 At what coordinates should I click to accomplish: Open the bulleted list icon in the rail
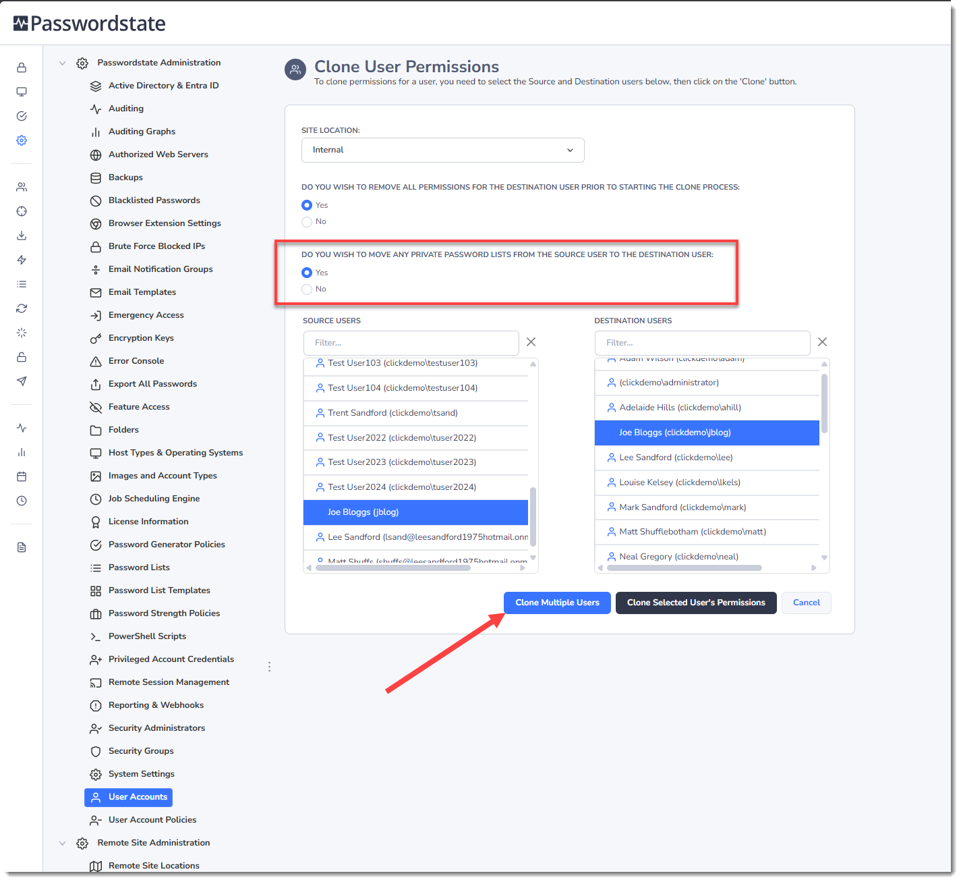tap(22, 284)
